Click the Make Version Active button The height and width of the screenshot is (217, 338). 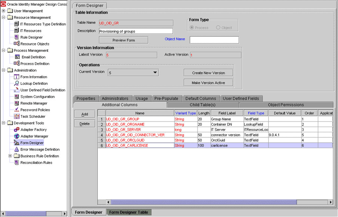coord(208,83)
